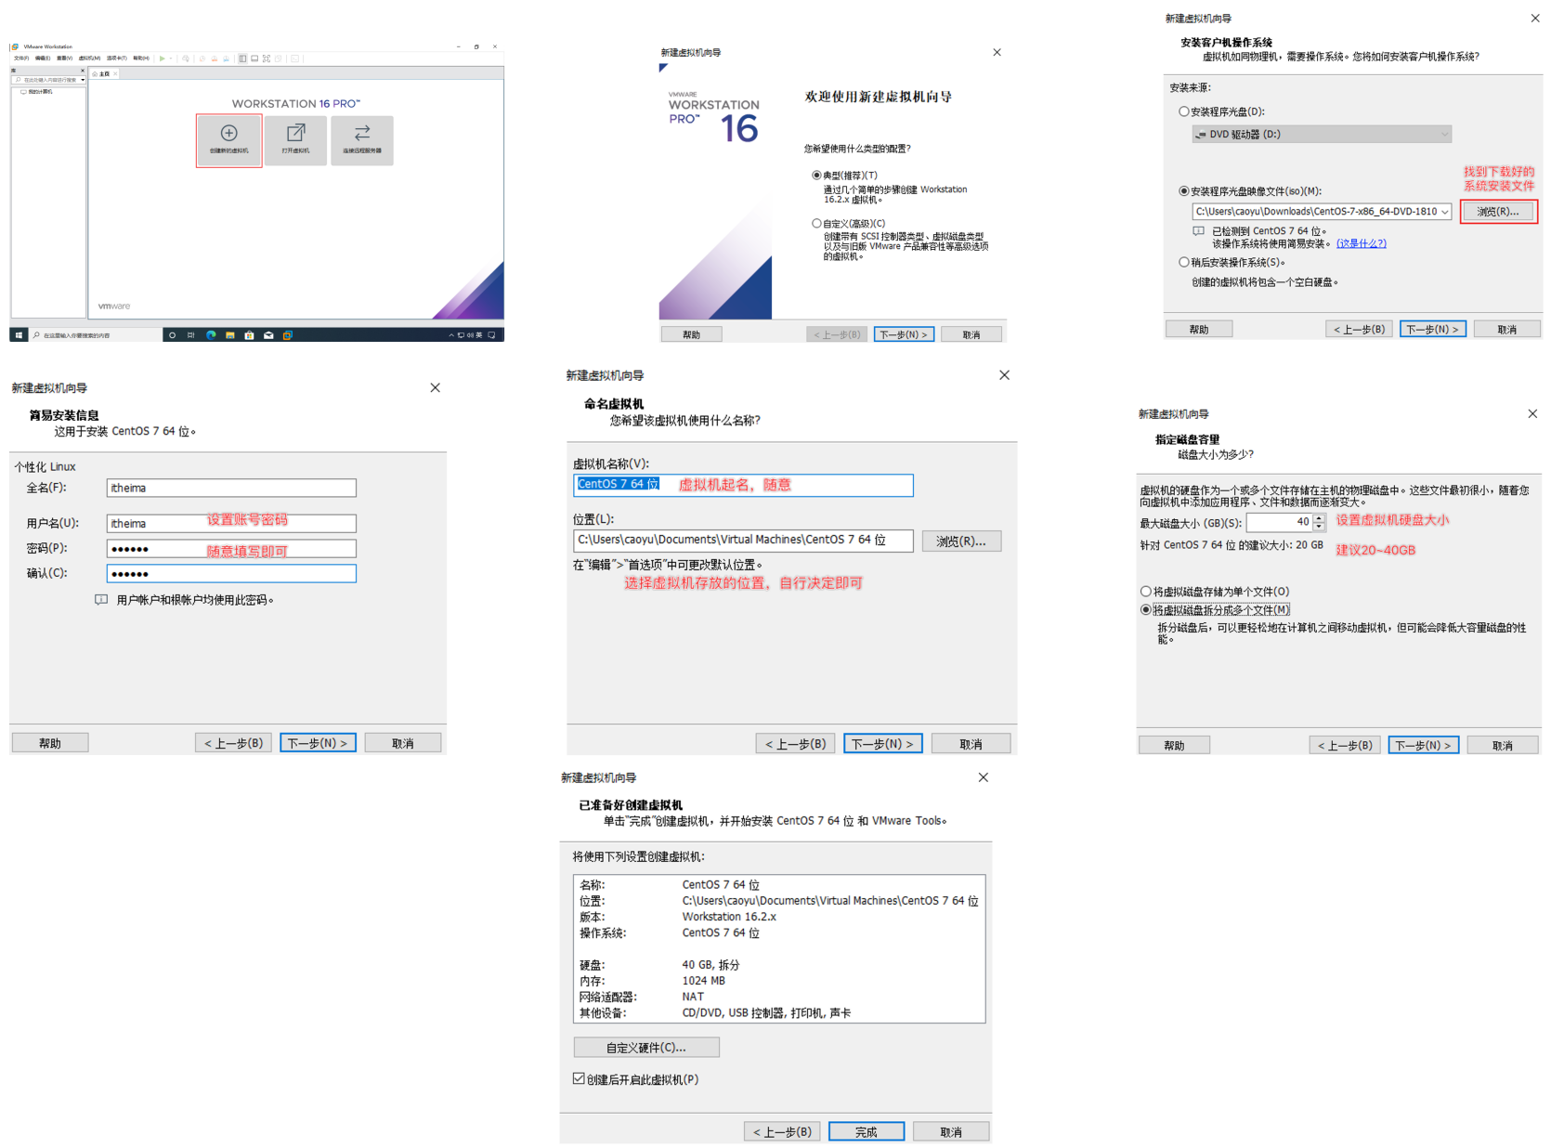
Task: Select My Computer in library tree
Action: click(x=37, y=92)
